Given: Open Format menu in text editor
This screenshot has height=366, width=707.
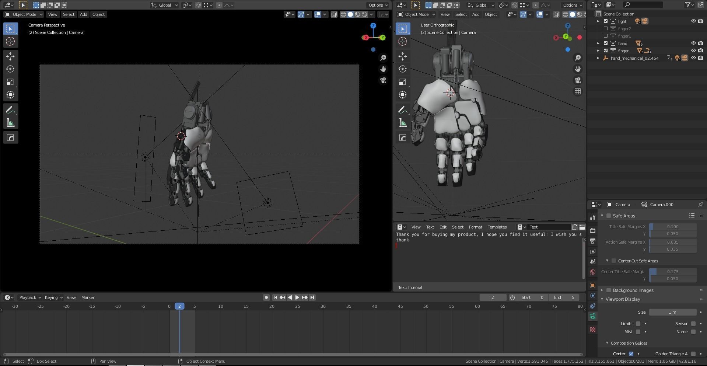Looking at the screenshot, I should pyautogui.click(x=475, y=227).
